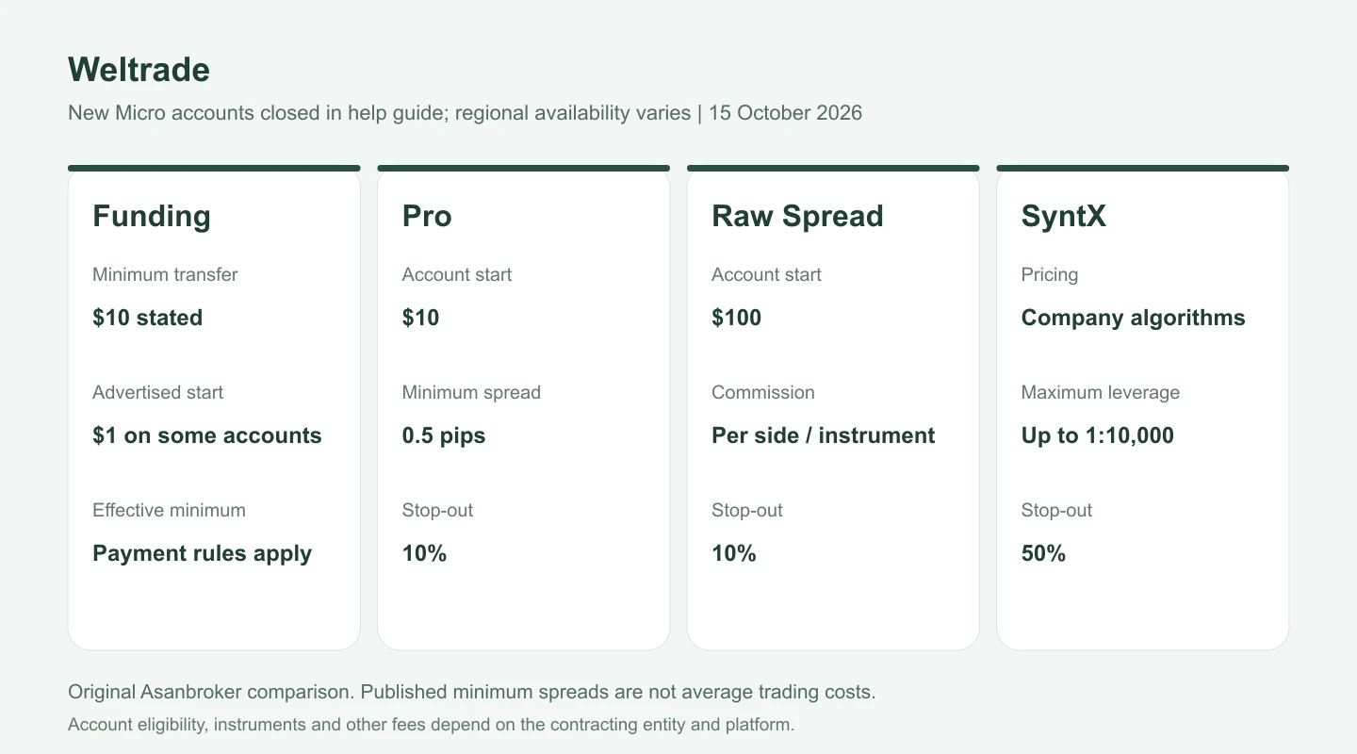The image size is (1357, 754).
Task: Click the 'Original Asanbroker comparison' footnote
Action: pos(472,692)
